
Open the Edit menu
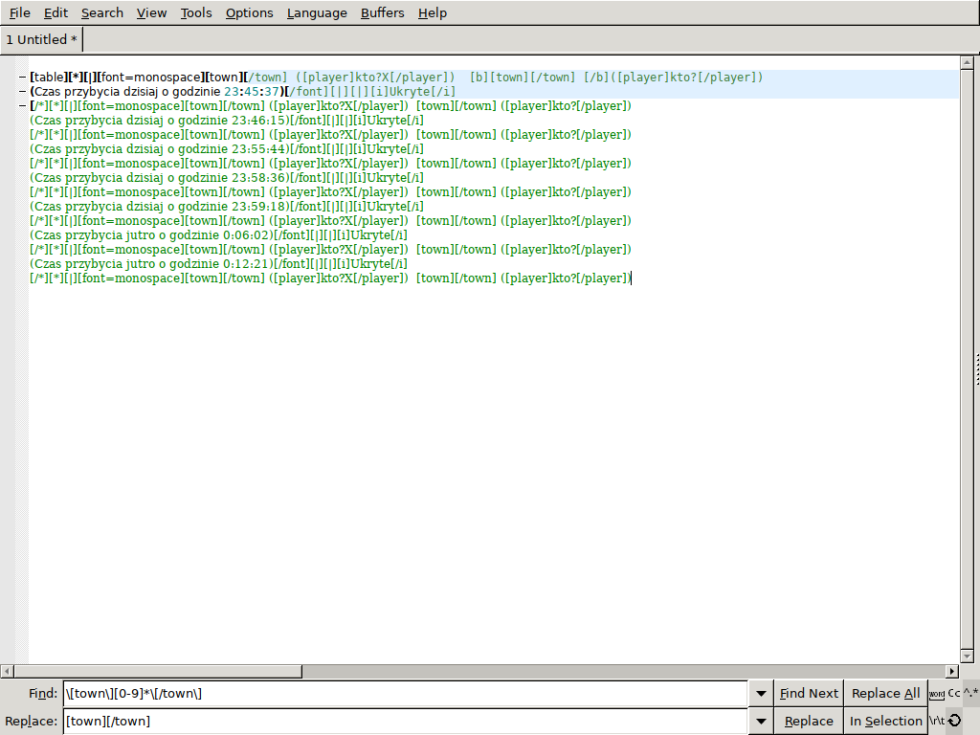pos(56,12)
